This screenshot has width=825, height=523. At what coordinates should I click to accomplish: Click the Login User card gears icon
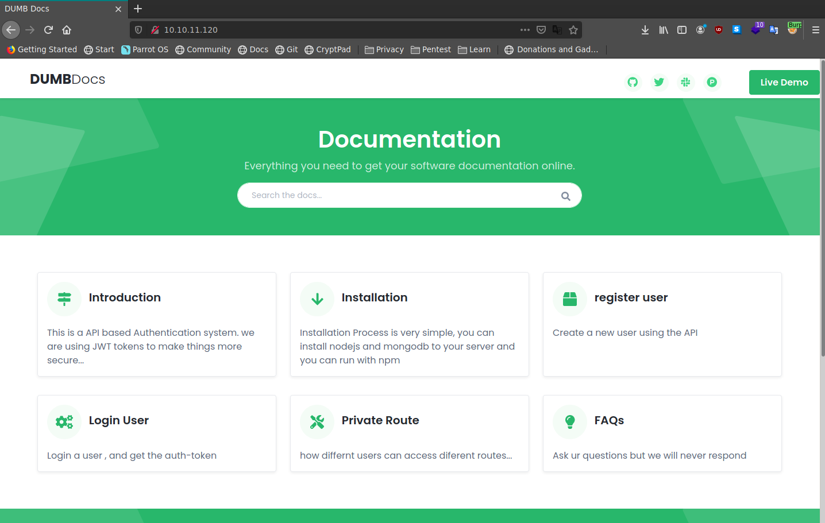(x=64, y=421)
